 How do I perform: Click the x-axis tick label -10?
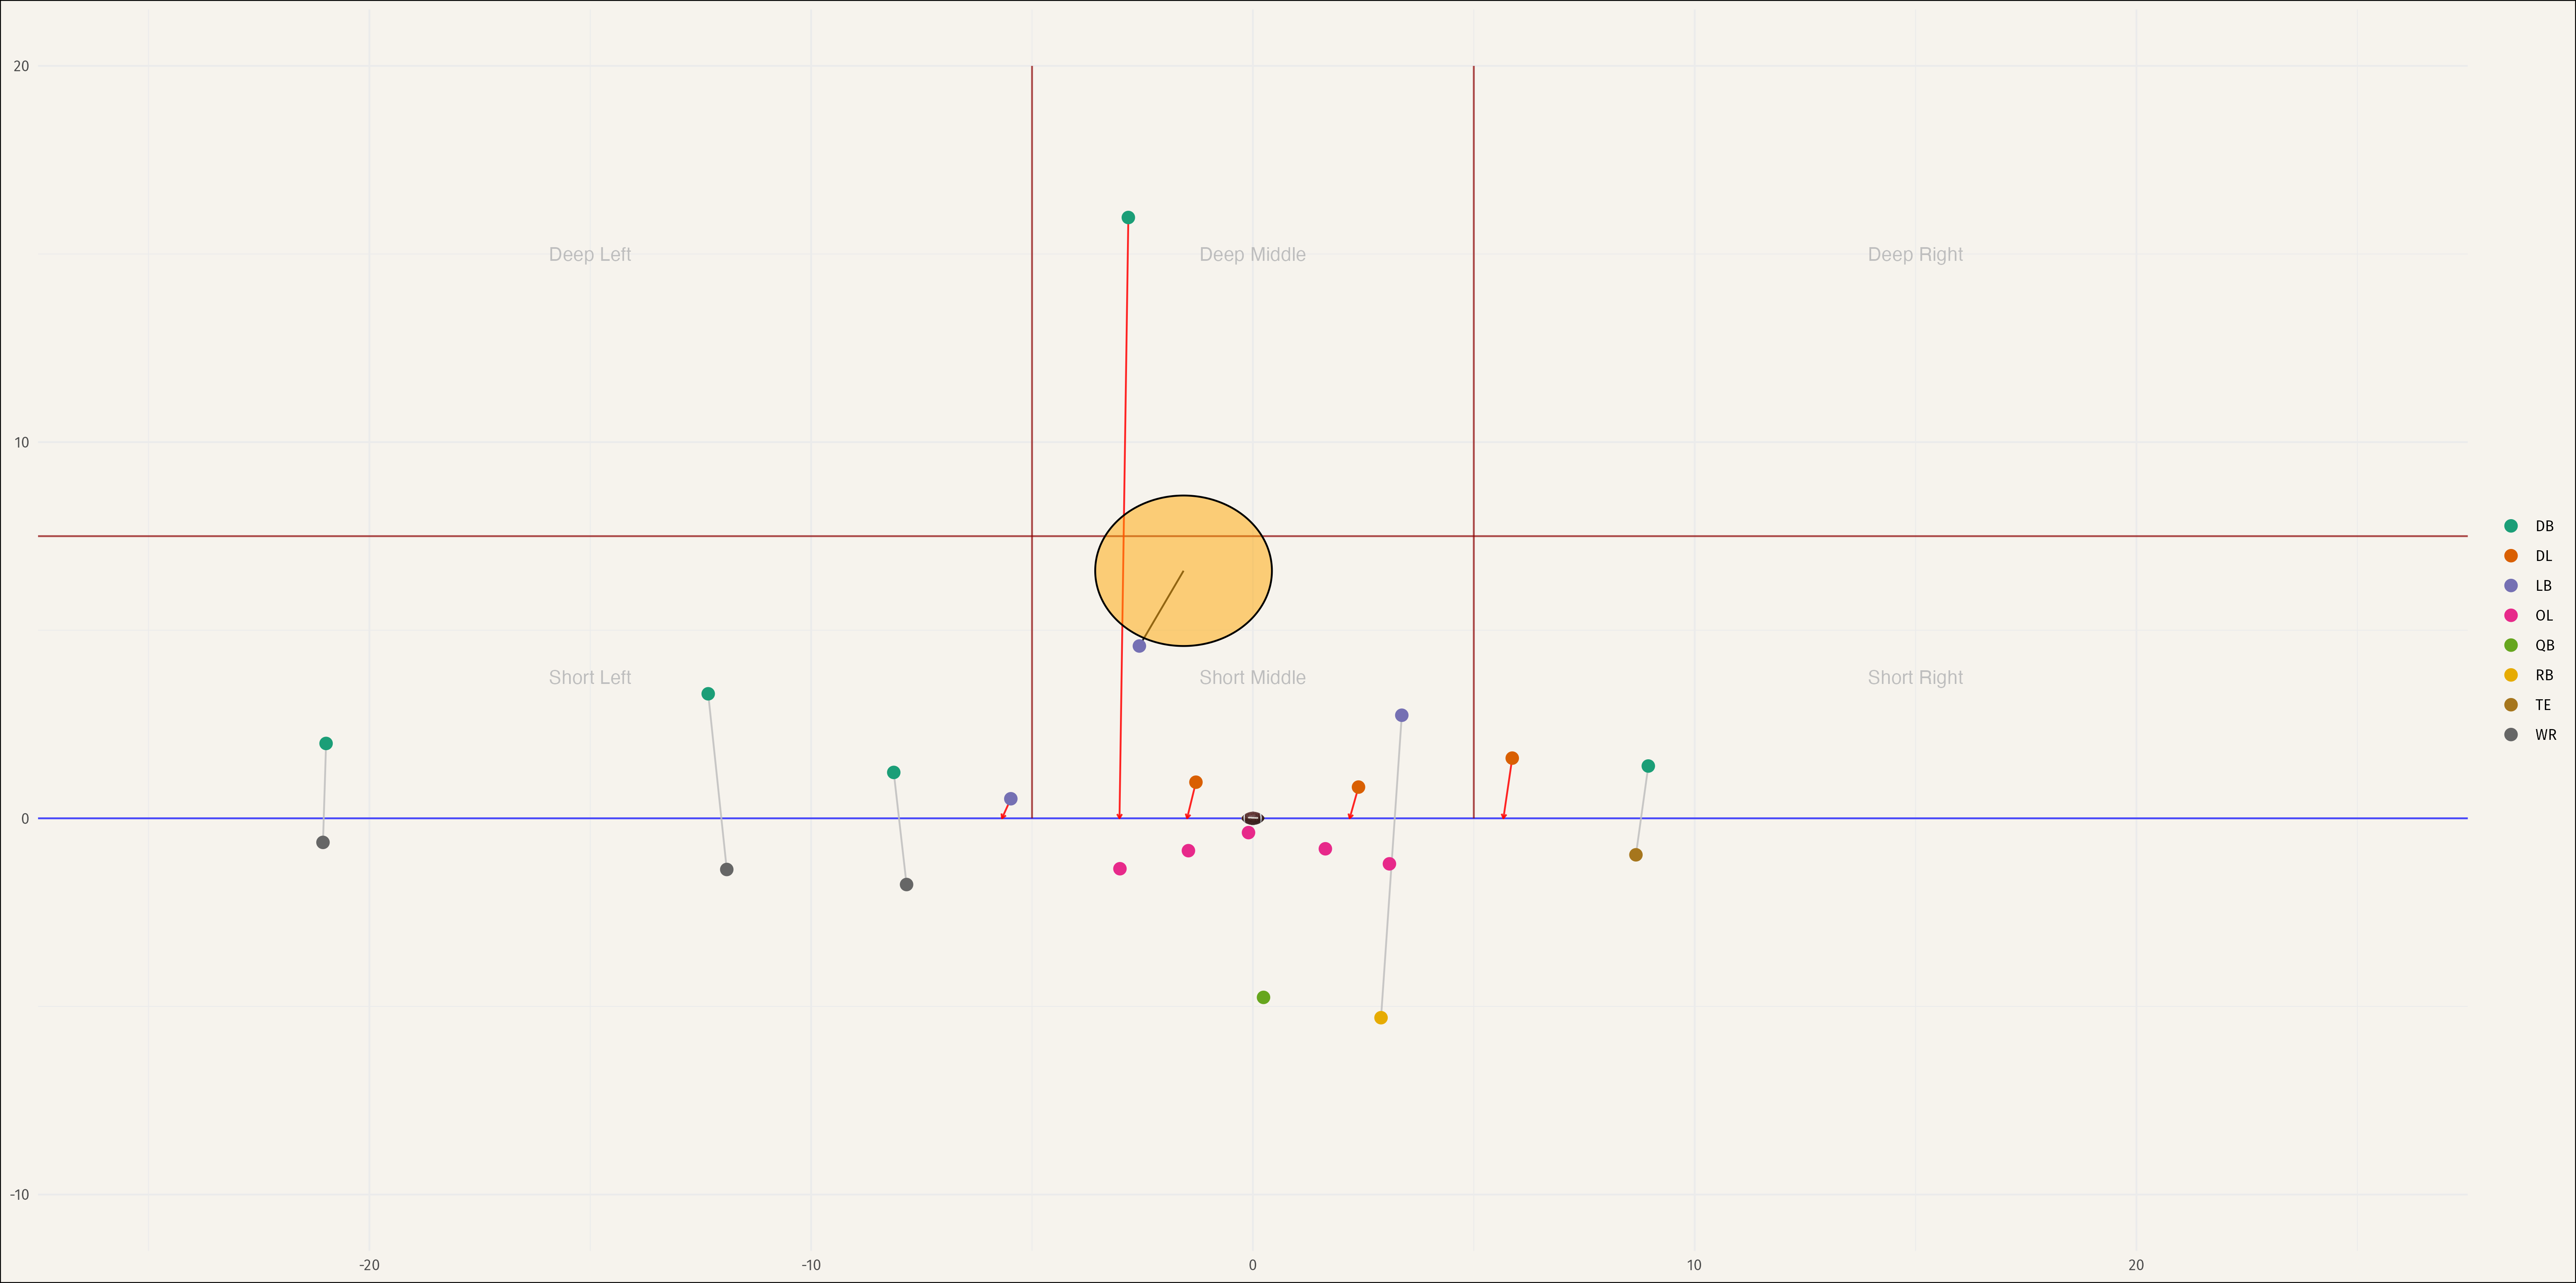coord(811,1265)
